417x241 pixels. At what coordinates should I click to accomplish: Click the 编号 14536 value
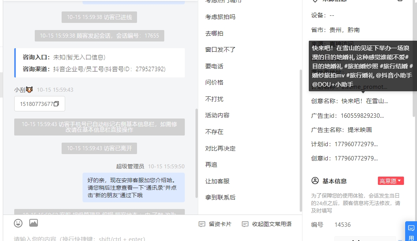tap(342, 225)
